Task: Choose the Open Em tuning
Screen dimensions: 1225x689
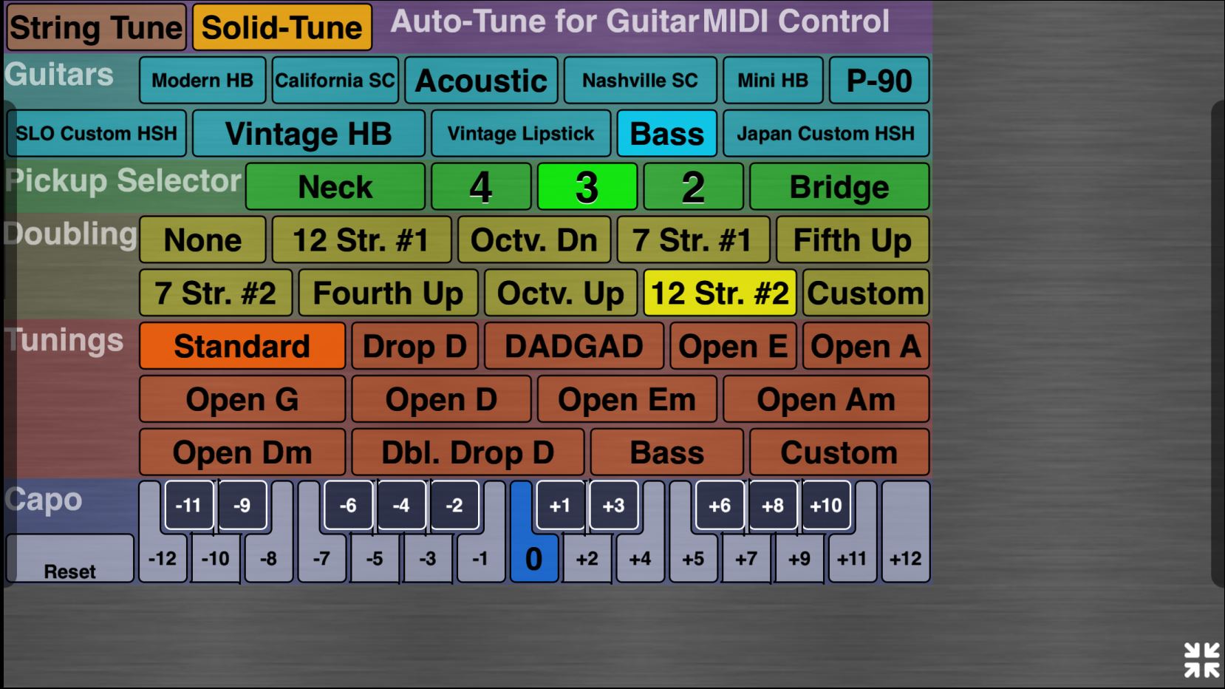Action: pyautogui.click(x=627, y=399)
